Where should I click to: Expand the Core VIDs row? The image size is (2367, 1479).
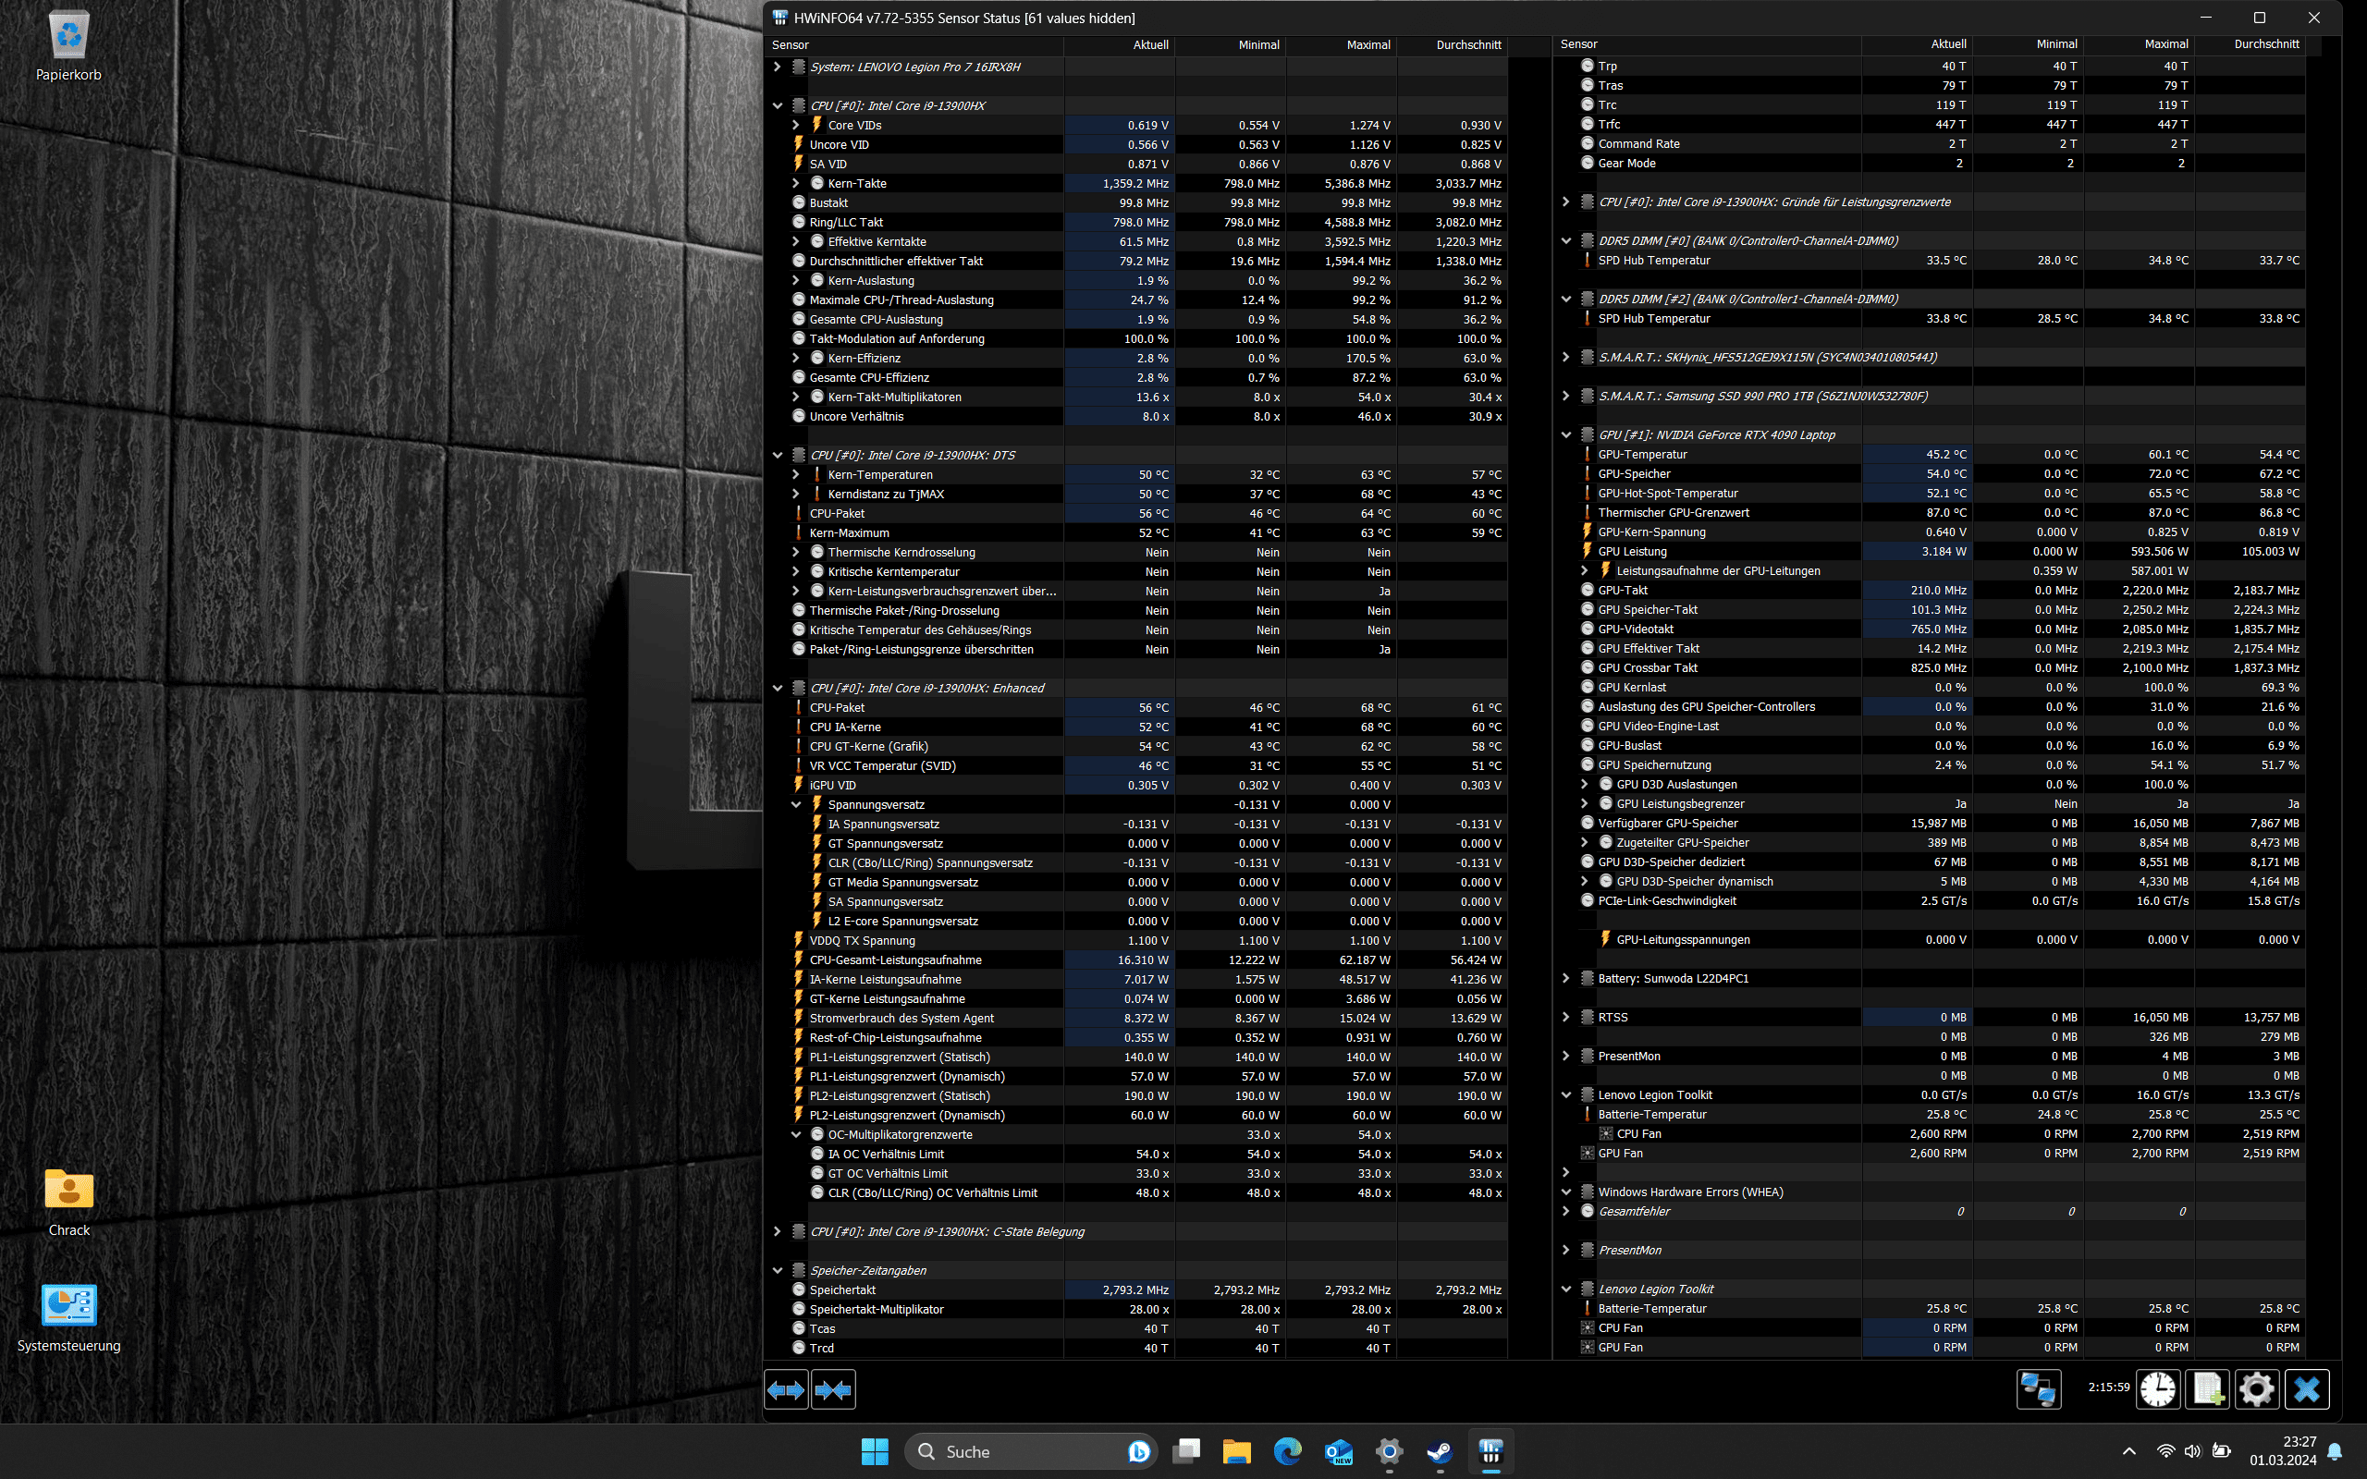coord(796,125)
